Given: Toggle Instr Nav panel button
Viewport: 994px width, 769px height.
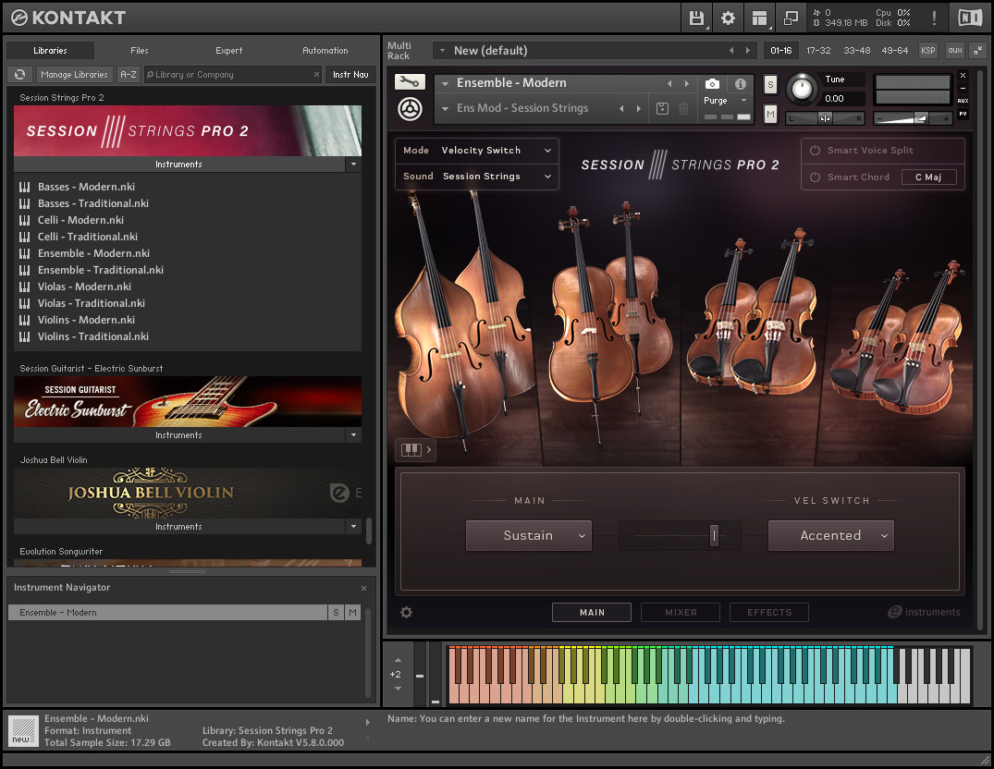Looking at the screenshot, I should tap(350, 74).
